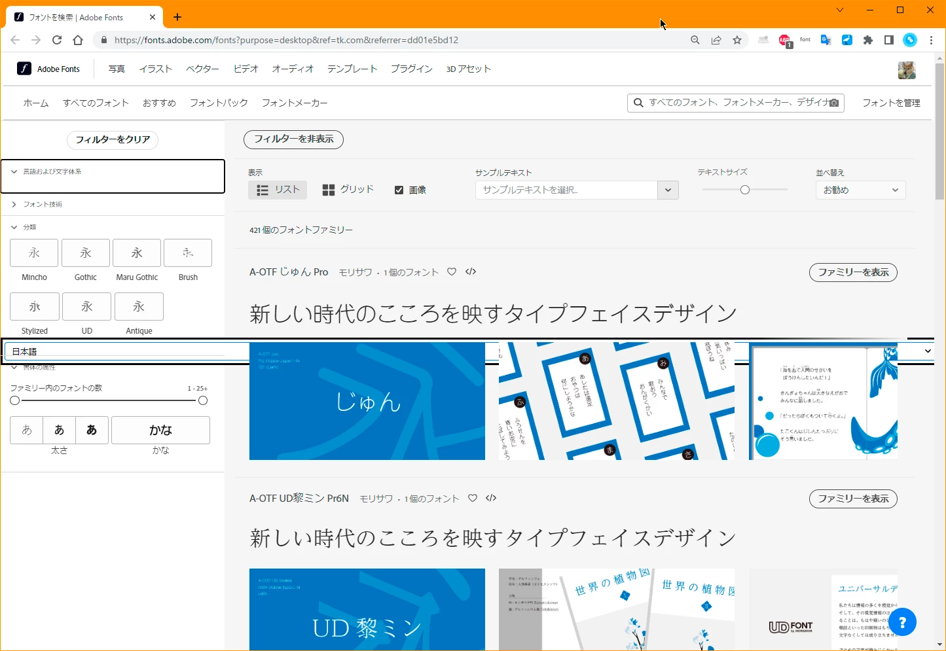Favorite A-OTF UD黎ミン Pr6N with heart
The image size is (946, 651).
click(473, 498)
